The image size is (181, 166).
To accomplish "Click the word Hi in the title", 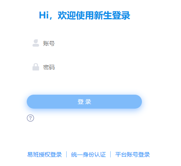I will [x=44, y=15].
